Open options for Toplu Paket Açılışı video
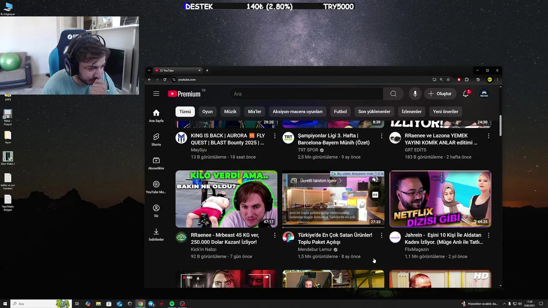Screen dimensions: 548x308 (x=381, y=235)
